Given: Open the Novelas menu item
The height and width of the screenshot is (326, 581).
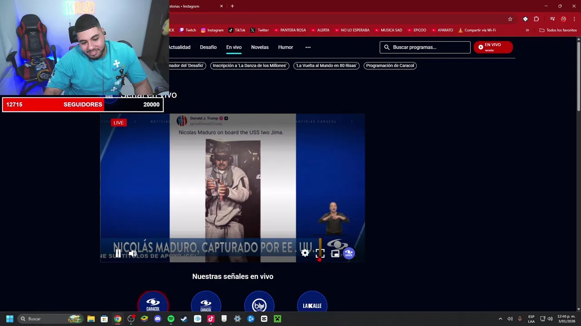Looking at the screenshot, I should 260,47.
